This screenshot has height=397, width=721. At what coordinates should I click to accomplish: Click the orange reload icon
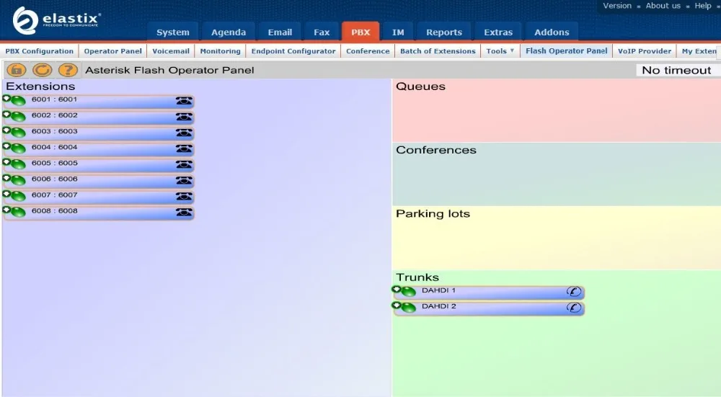[x=43, y=71]
